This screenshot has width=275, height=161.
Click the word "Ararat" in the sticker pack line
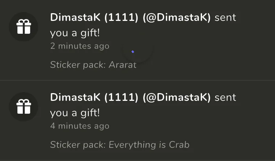pos(122,65)
